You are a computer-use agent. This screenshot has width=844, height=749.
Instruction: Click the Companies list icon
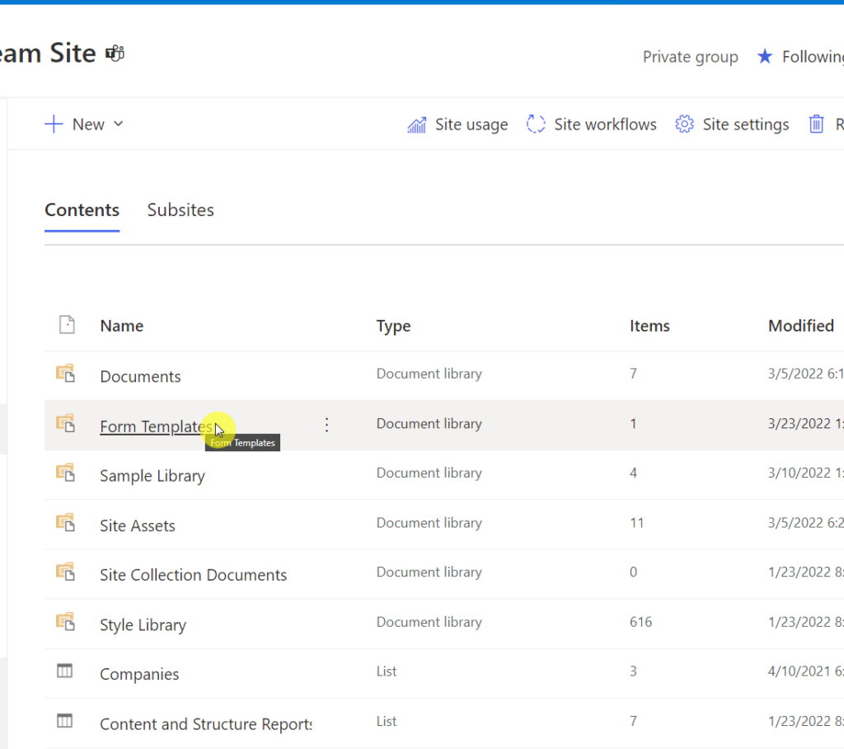point(64,671)
